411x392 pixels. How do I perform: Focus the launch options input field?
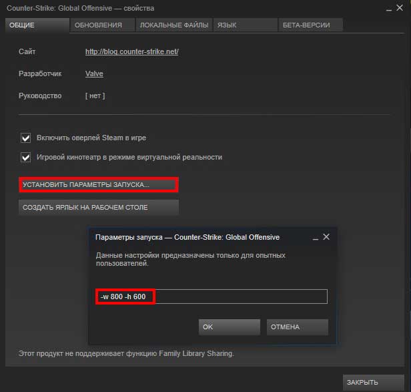(x=212, y=297)
